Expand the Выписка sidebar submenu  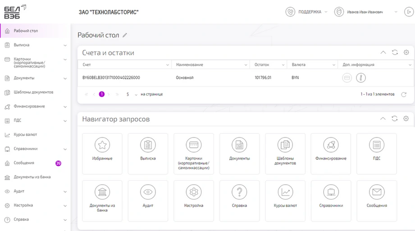[65, 45]
